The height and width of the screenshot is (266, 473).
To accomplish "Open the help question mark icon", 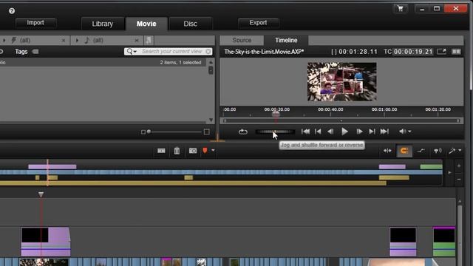I will (12, 11).
